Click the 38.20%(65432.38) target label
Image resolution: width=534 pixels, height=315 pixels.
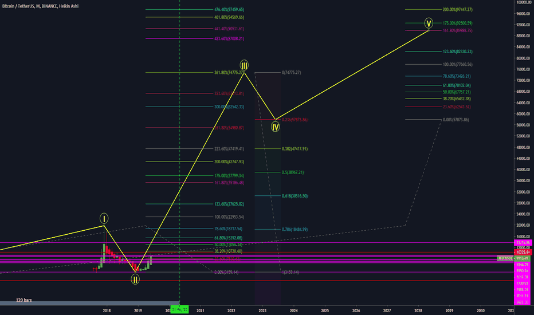pyautogui.click(x=457, y=99)
